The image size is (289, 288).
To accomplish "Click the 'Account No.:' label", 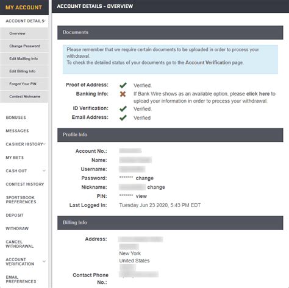I will pos(91,151).
